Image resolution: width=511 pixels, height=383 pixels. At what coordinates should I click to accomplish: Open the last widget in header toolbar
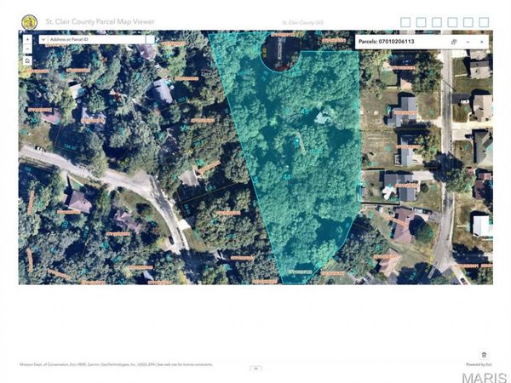(x=485, y=22)
